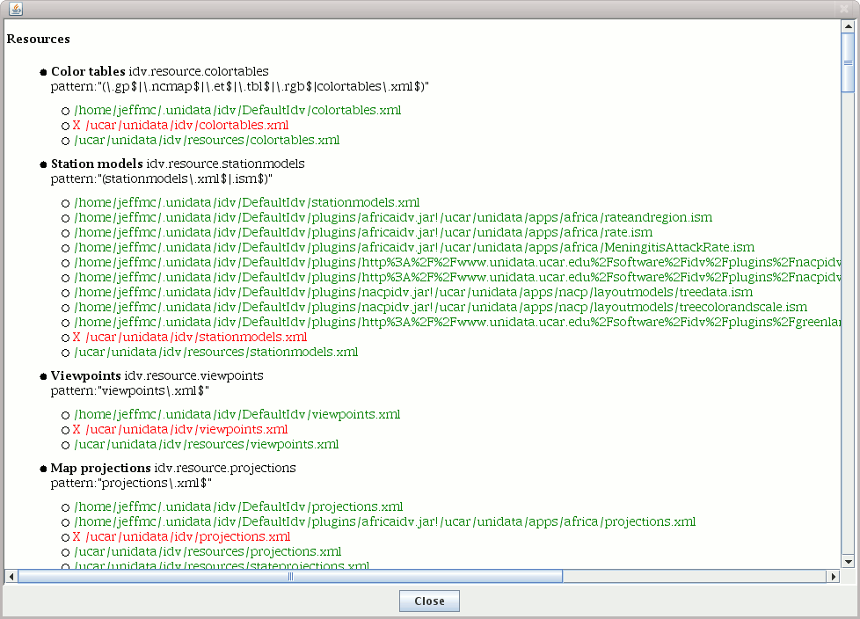Screen dimensions: 860x619
Task: Open the DefaultIdv colortables.xml path
Action: point(237,111)
